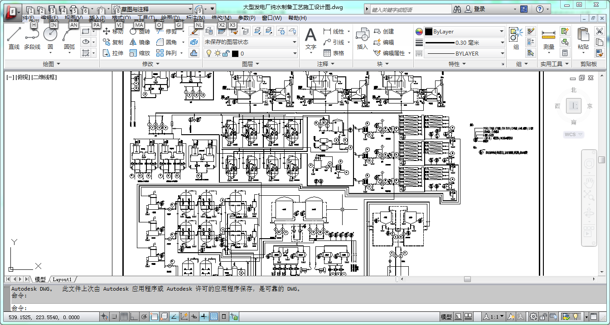Toggle polar tracking in status bar
Screen dimensions: 610x325
point(144,317)
